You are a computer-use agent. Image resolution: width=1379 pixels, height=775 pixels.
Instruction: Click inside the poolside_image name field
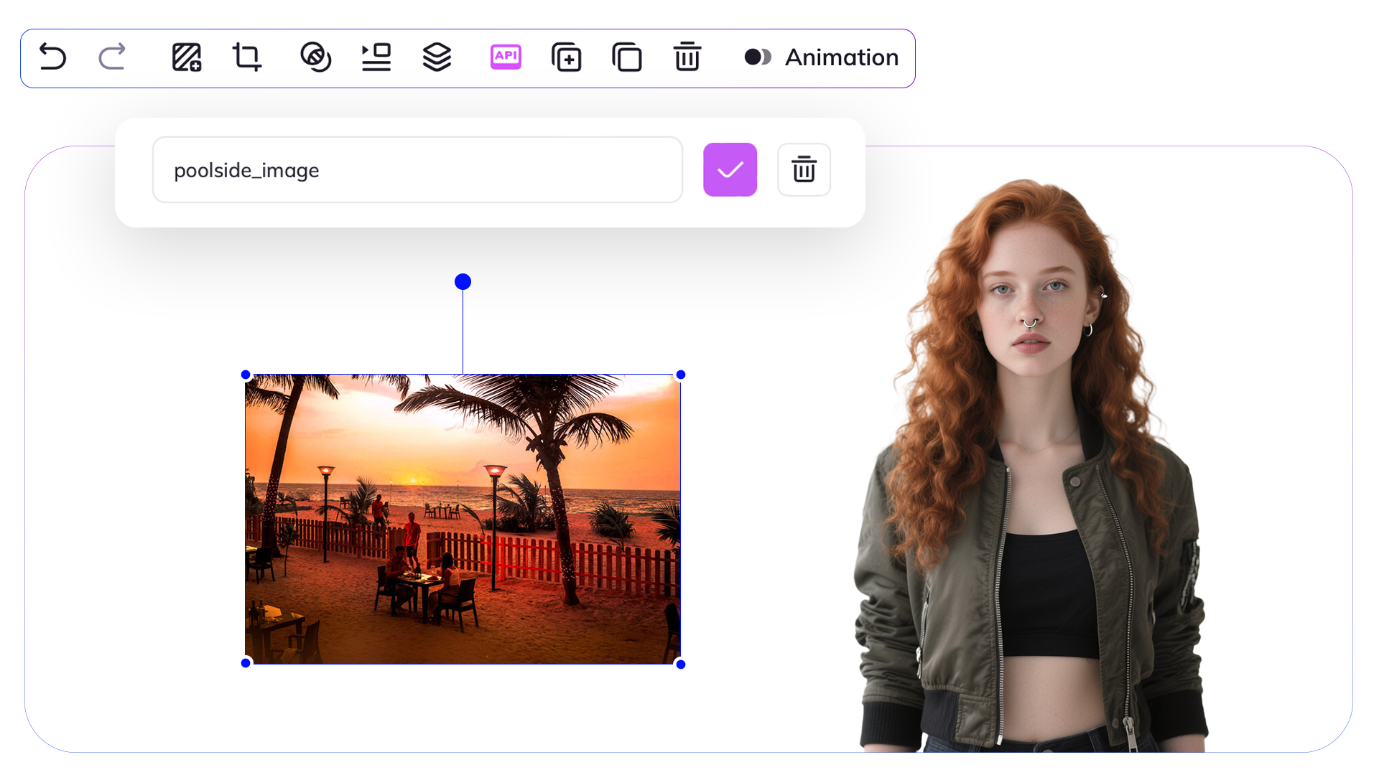tap(417, 169)
